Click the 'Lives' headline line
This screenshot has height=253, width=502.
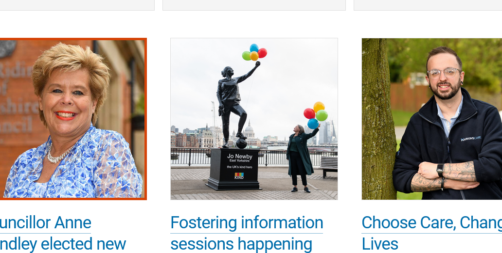[x=380, y=244]
